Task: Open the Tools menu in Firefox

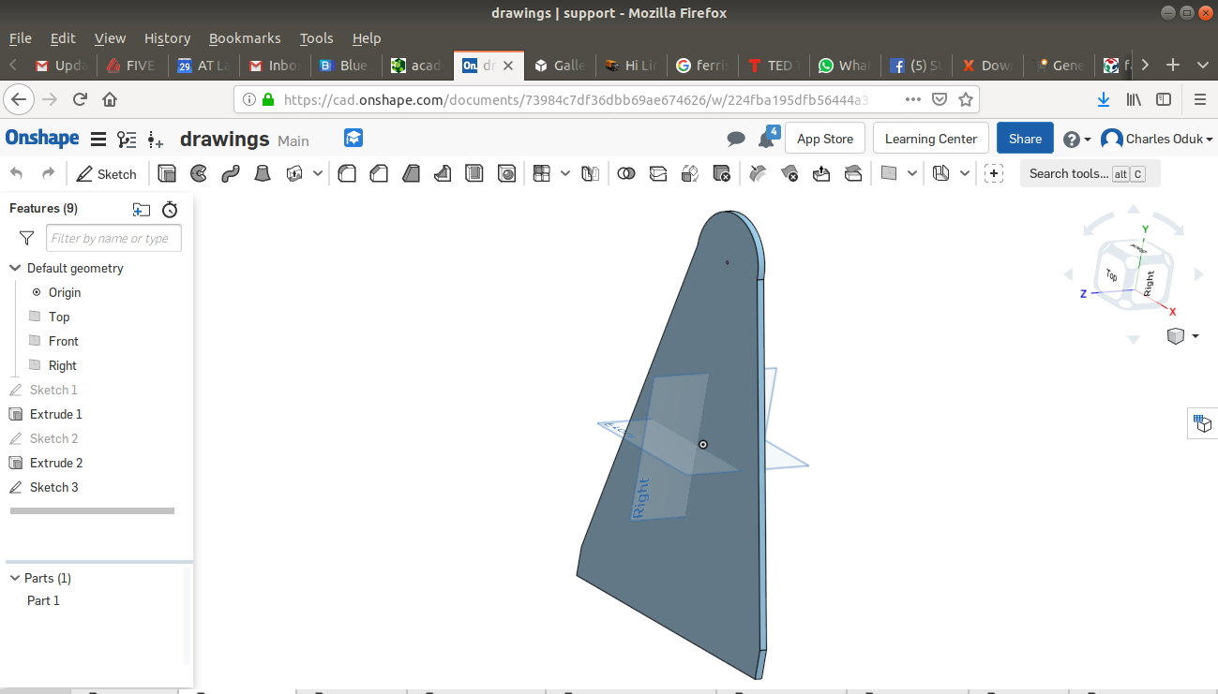Action: pos(316,38)
